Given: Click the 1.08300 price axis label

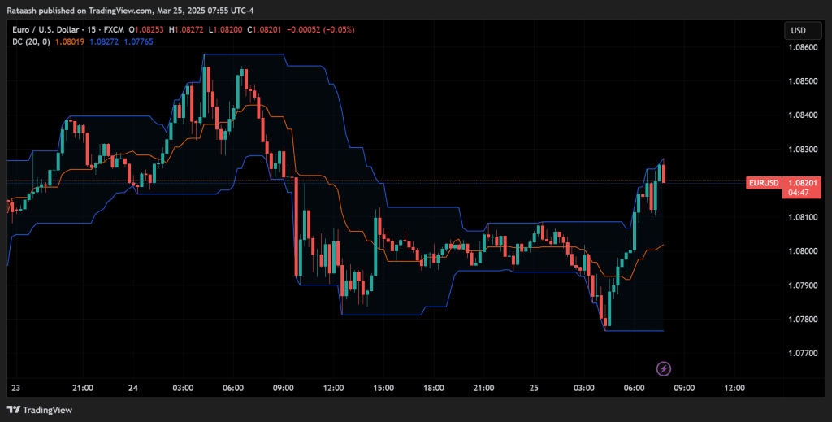Looking at the screenshot, I should [802, 150].
